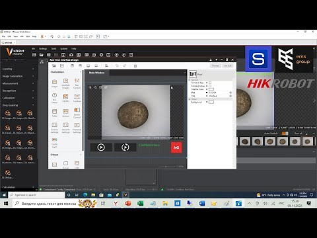The image size is (317, 238).
Task: Open the Background color swatch
Action: click(211, 102)
